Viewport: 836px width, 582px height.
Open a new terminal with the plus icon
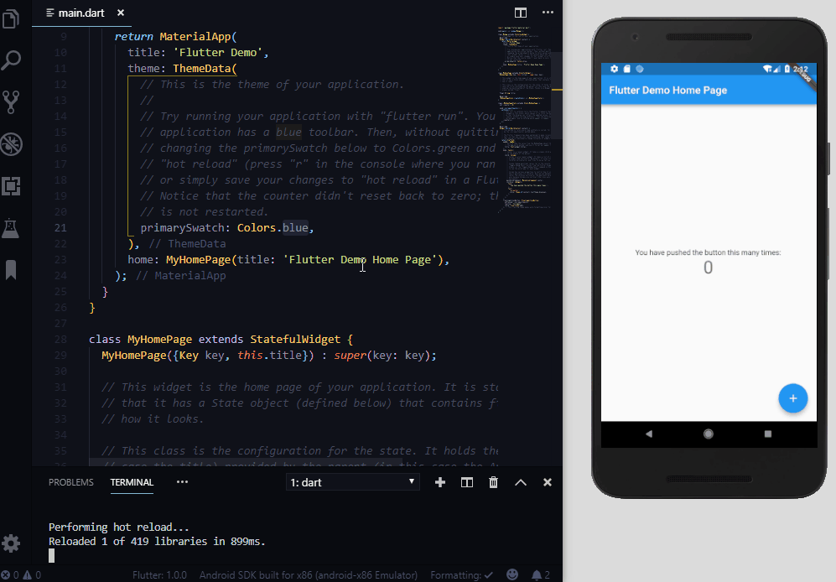coord(440,482)
